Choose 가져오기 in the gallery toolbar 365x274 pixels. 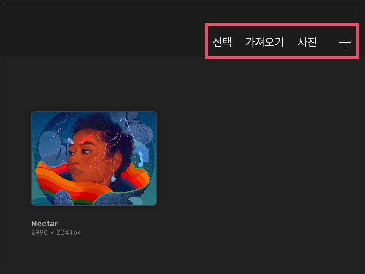(x=265, y=42)
